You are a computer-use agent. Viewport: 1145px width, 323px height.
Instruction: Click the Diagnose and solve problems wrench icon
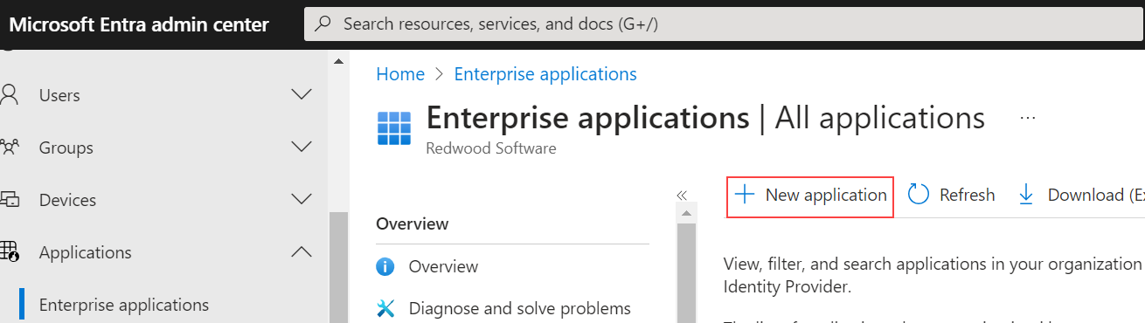[x=385, y=308]
